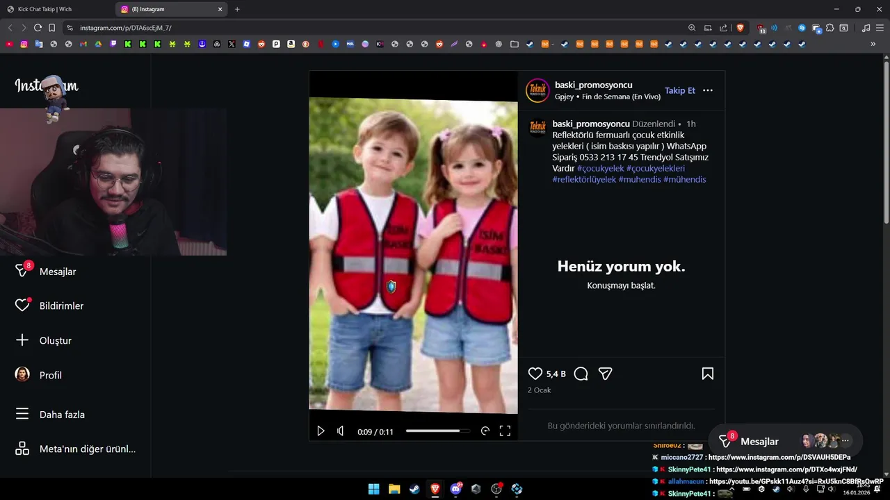This screenshot has height=500, width=890.
Task: Open the comment bubble icon
Action: pos(581,374)
